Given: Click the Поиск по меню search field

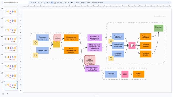Looking at the screenshot, I should click(16, 2).
